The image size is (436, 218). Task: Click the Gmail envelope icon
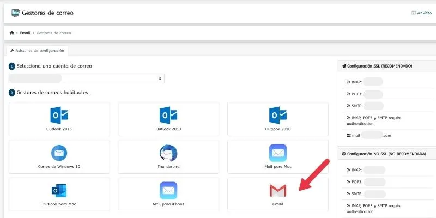278,190
